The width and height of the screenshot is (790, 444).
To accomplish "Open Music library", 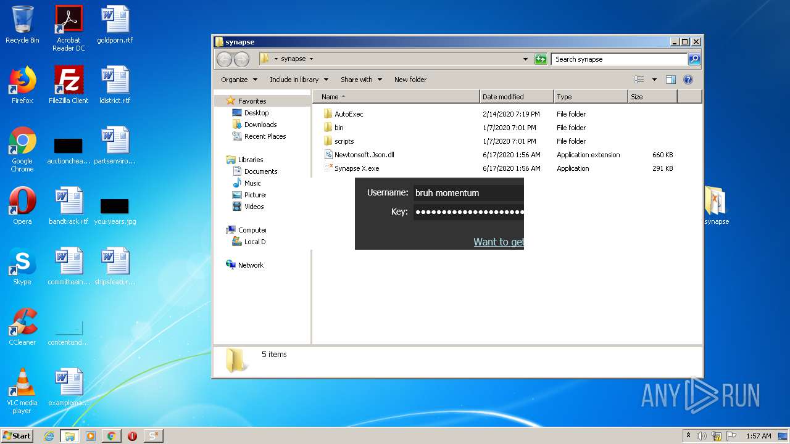I will click(x=246, y=183).
